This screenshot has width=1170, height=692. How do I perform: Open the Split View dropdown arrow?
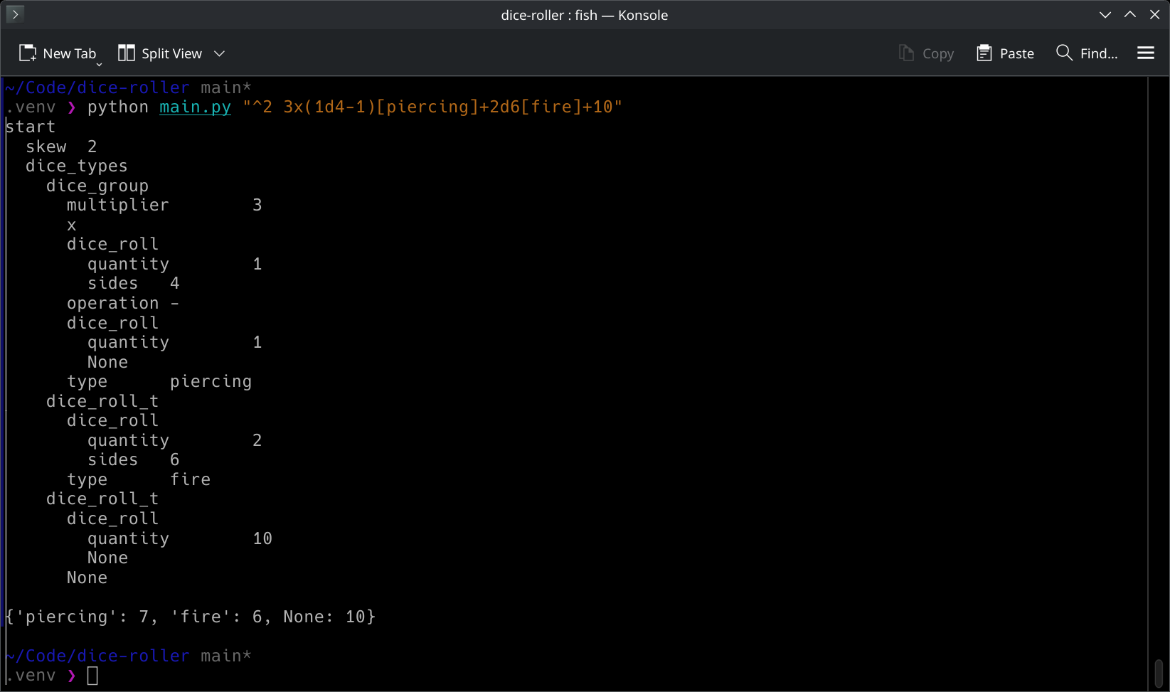(x=220, y=53)
